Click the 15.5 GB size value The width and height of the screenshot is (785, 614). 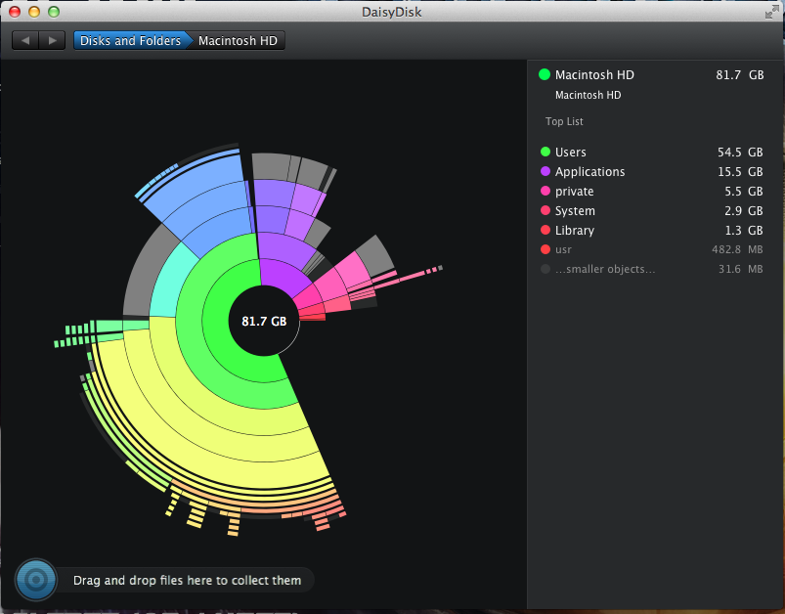(740, 171)
